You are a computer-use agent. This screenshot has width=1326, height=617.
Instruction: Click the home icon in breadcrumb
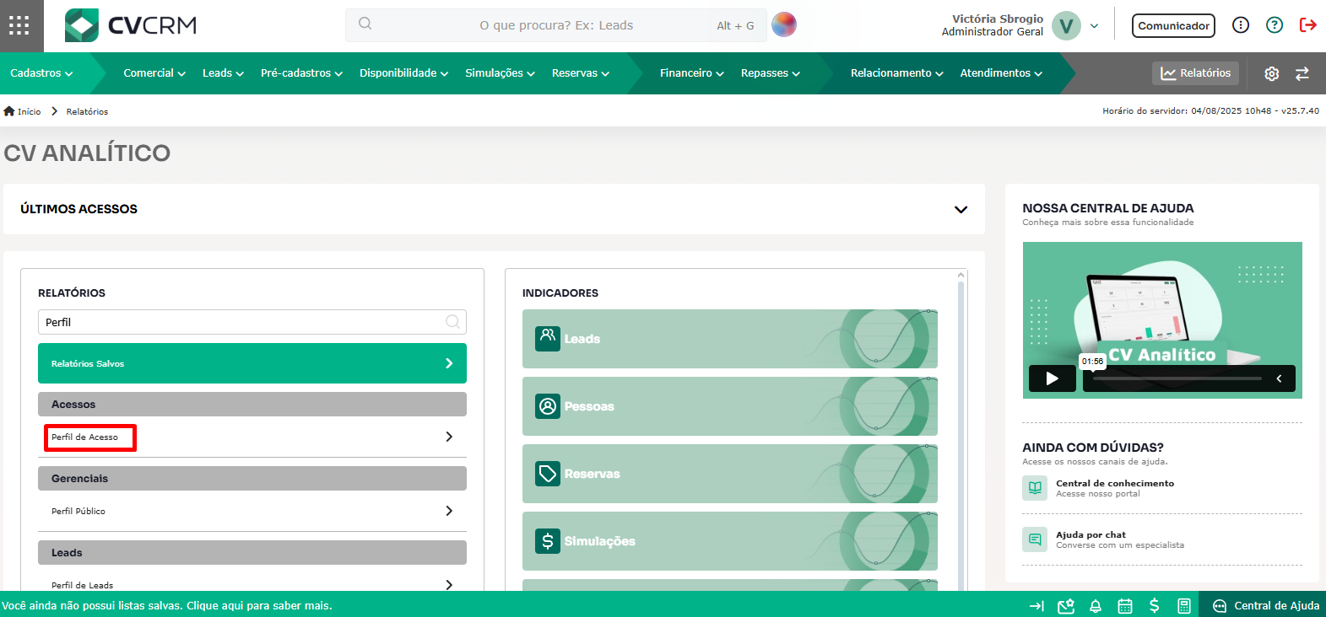point(9,111)
